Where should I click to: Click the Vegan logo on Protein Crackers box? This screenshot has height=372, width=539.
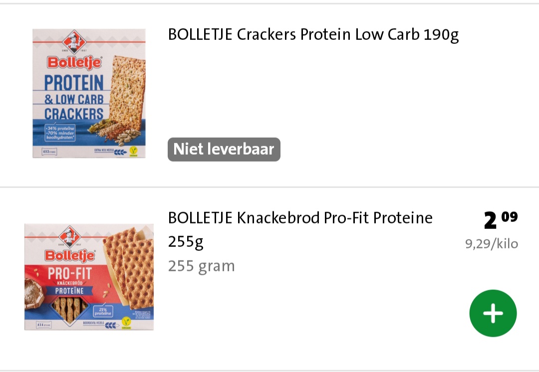pyautogui.click(x=133, y=149)
